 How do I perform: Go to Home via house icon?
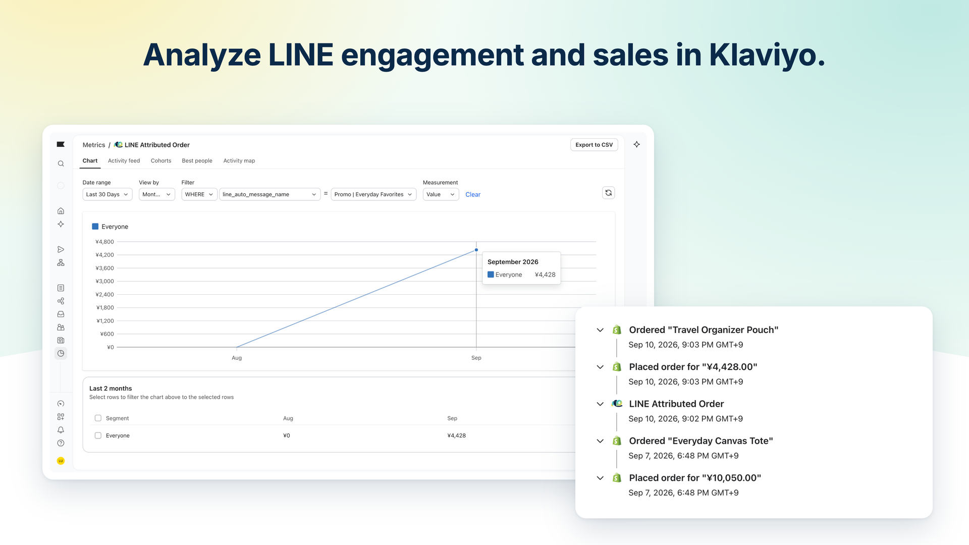(x=61, y=211)
